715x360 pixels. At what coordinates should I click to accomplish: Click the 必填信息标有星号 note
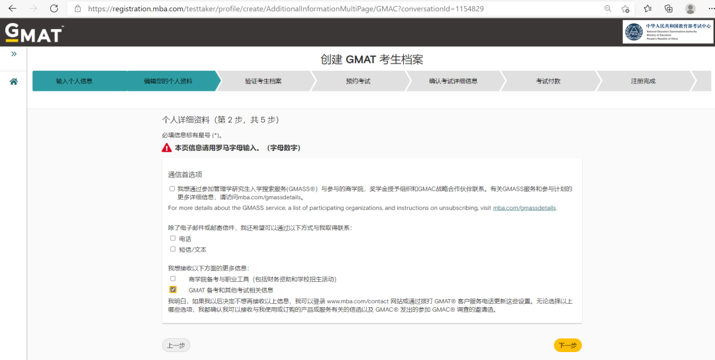(x=191, y=136)
